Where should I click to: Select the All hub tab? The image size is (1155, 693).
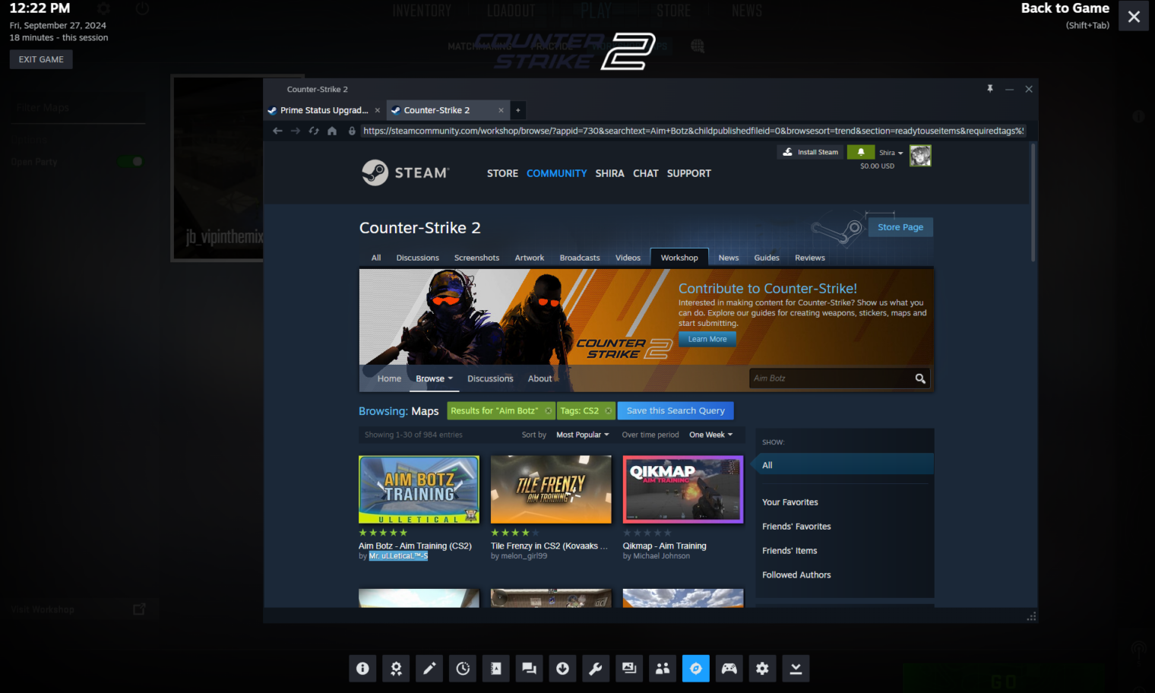(376, 258)
